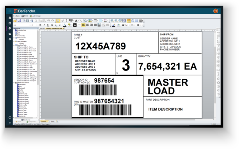Open the Arial font name dropdown
The image size is (239, 155).
tap(21, 25)
